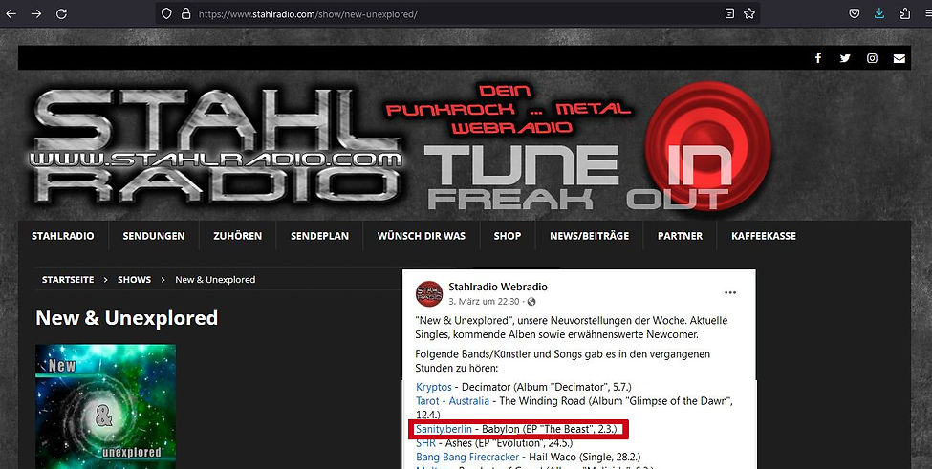The height and width of the screenshot is (469, 932).
Task: Open Stahlradio Twitter icon
Action: point(845,58)
